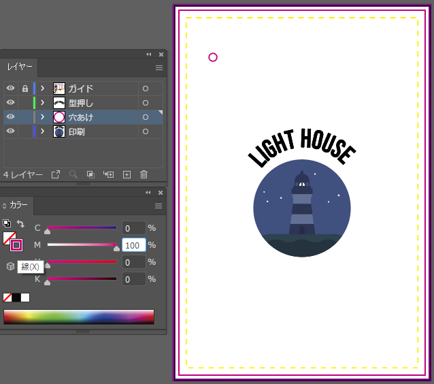Expand the 型押し layer contents
This screenshot has width=434, height=384.
(x=43, y=103)
